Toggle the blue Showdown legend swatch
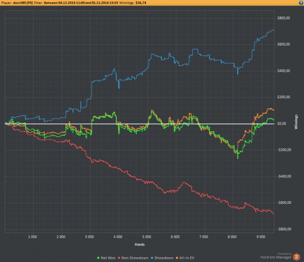Image resolution: width=304 pixels, height=262 pixels. (x=152, y=258)
